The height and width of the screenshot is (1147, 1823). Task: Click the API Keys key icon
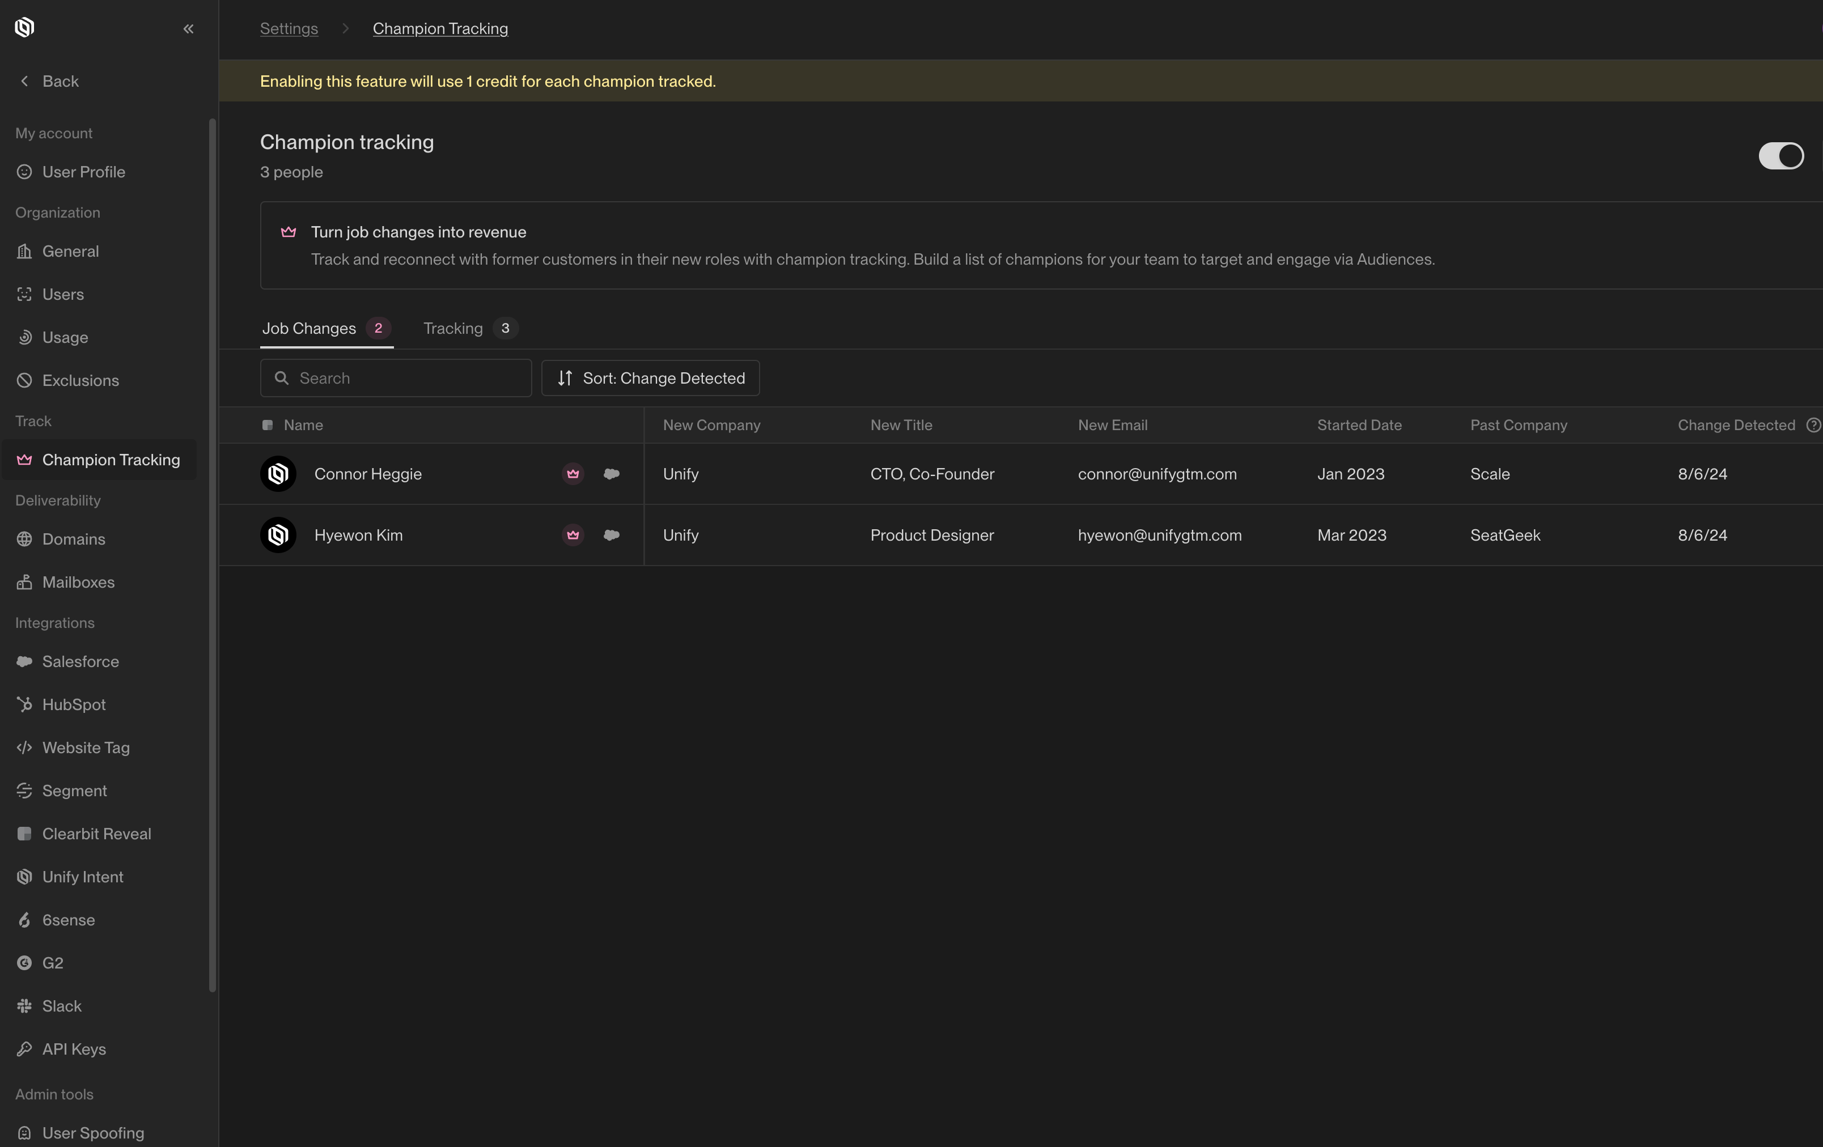(24, 1050)
